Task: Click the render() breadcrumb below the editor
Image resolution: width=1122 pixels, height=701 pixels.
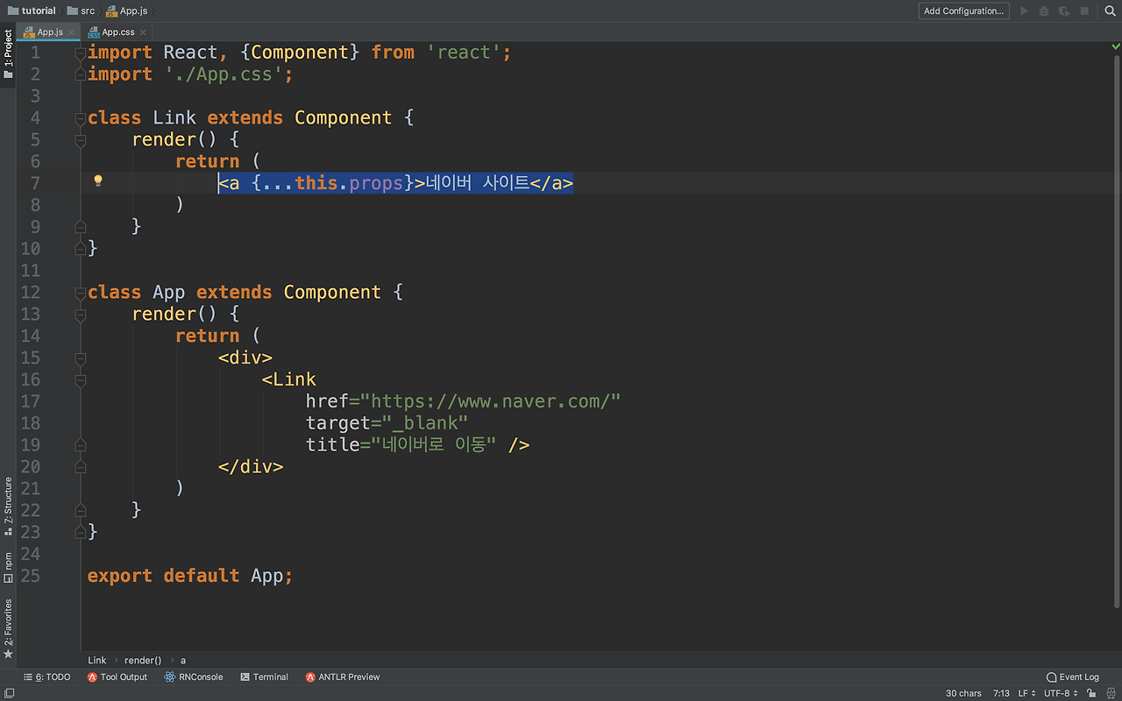Action: click(x=143, y=660)
